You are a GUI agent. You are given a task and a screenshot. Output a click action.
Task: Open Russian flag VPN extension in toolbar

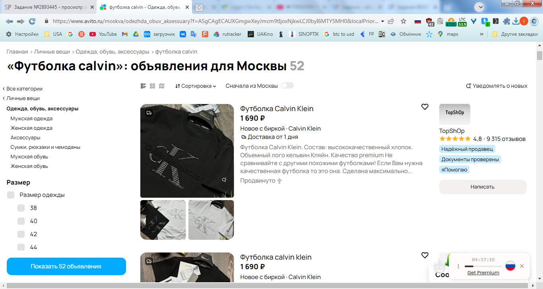pos(418,21)
